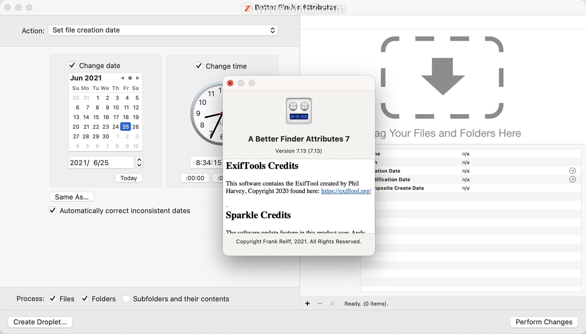The height and width of the screenshot is (334, 586).
Task: Click the Perform Changes button
Action: (544, 322)
